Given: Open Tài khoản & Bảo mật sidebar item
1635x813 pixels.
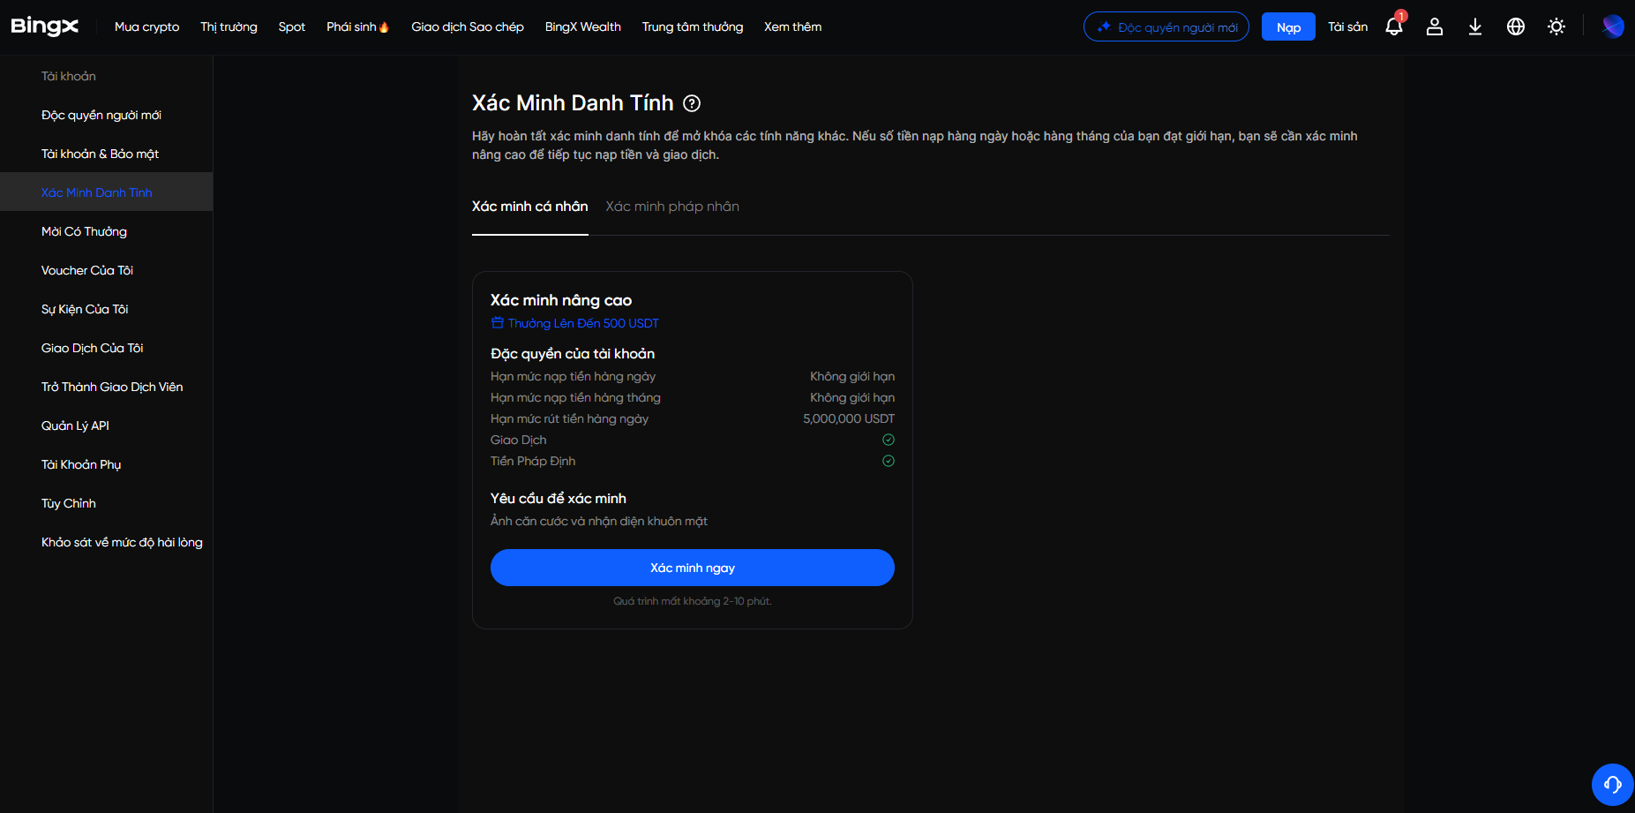Looking at the screenshot, I should 100,154.
